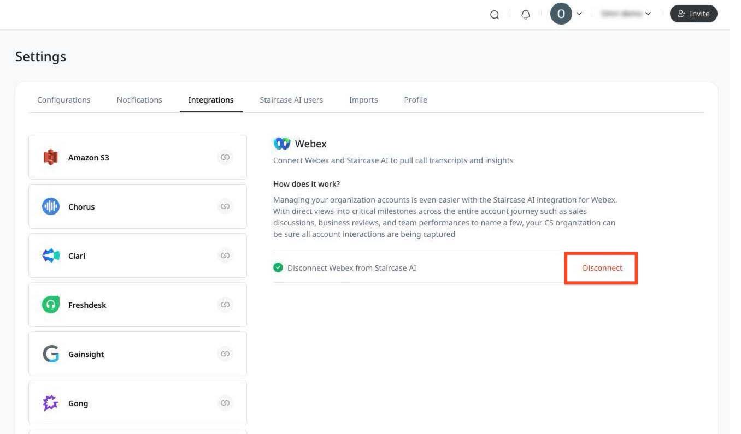Select the Amazon S3 integration icon

tap(50, 157)
